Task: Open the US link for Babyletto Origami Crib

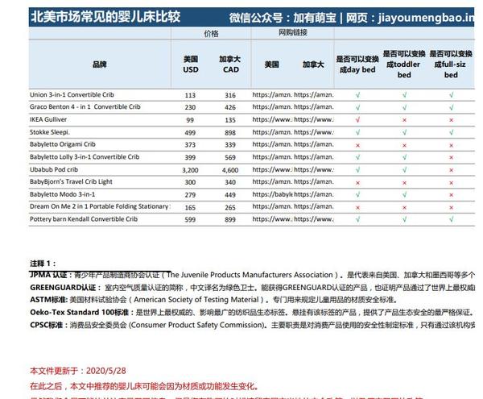Action: tap(272, 144)
